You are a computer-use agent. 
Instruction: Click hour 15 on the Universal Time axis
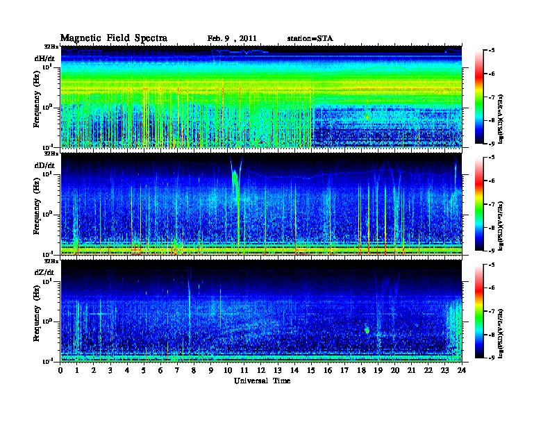point(311,371)
